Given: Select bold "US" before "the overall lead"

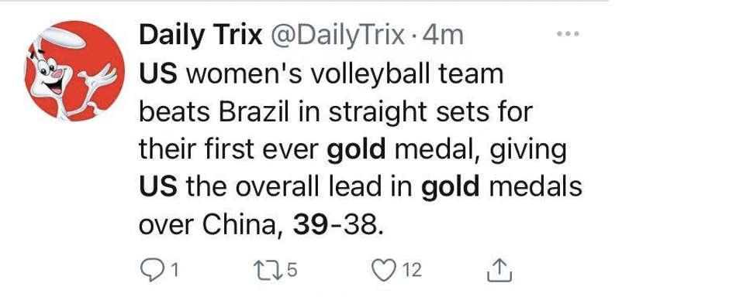Looking at the screenshot, I should tap(158, 187).
